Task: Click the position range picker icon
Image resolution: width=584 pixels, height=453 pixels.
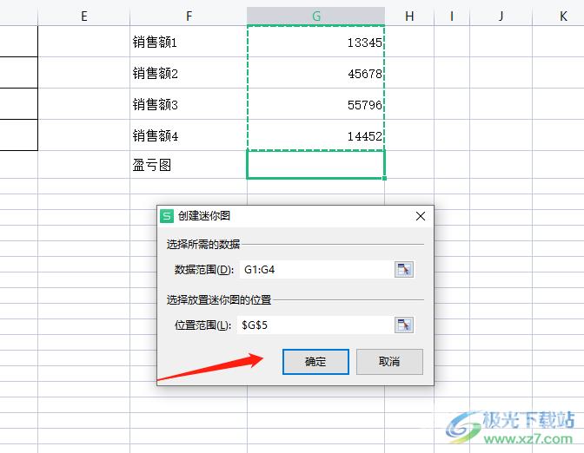Action: click(x=404, y=325)
